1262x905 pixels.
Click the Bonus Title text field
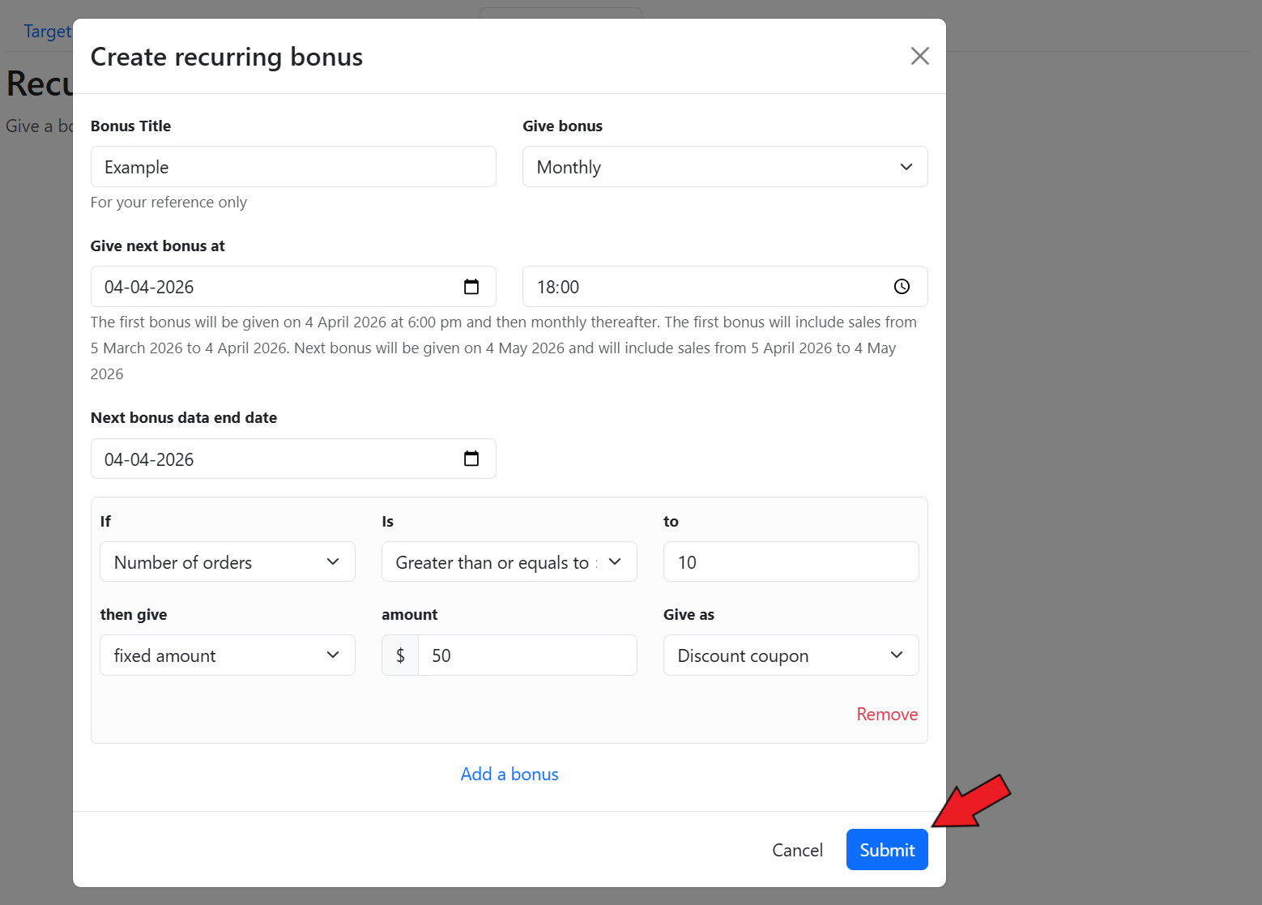point(293,167)
